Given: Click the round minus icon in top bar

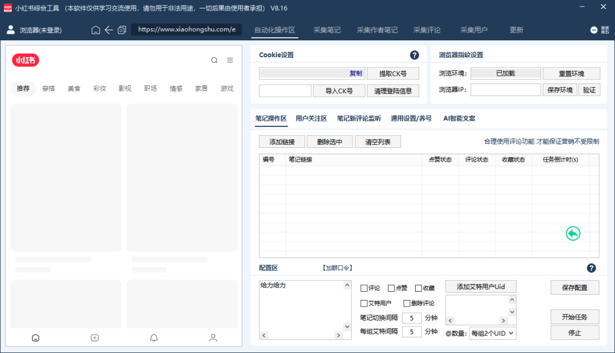Looking at the screenshot, I should point(594,30).
